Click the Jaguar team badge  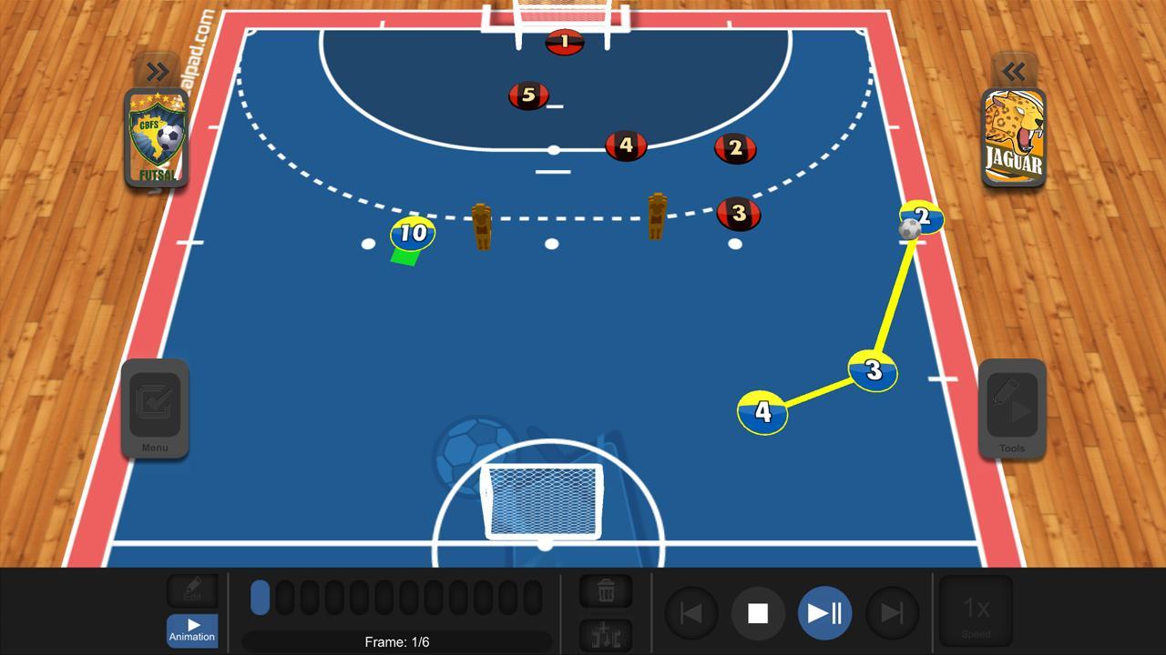1013,138
